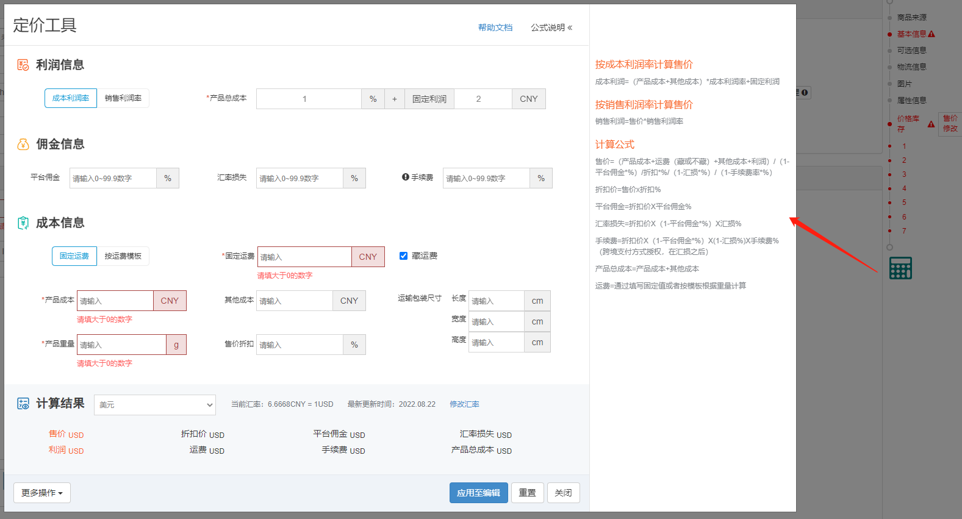Image resolution: width=962 pixels, height=519 pixels.
Task: Switch to 按运费模板 shipping mode
Action: click(x=123, y=256)
